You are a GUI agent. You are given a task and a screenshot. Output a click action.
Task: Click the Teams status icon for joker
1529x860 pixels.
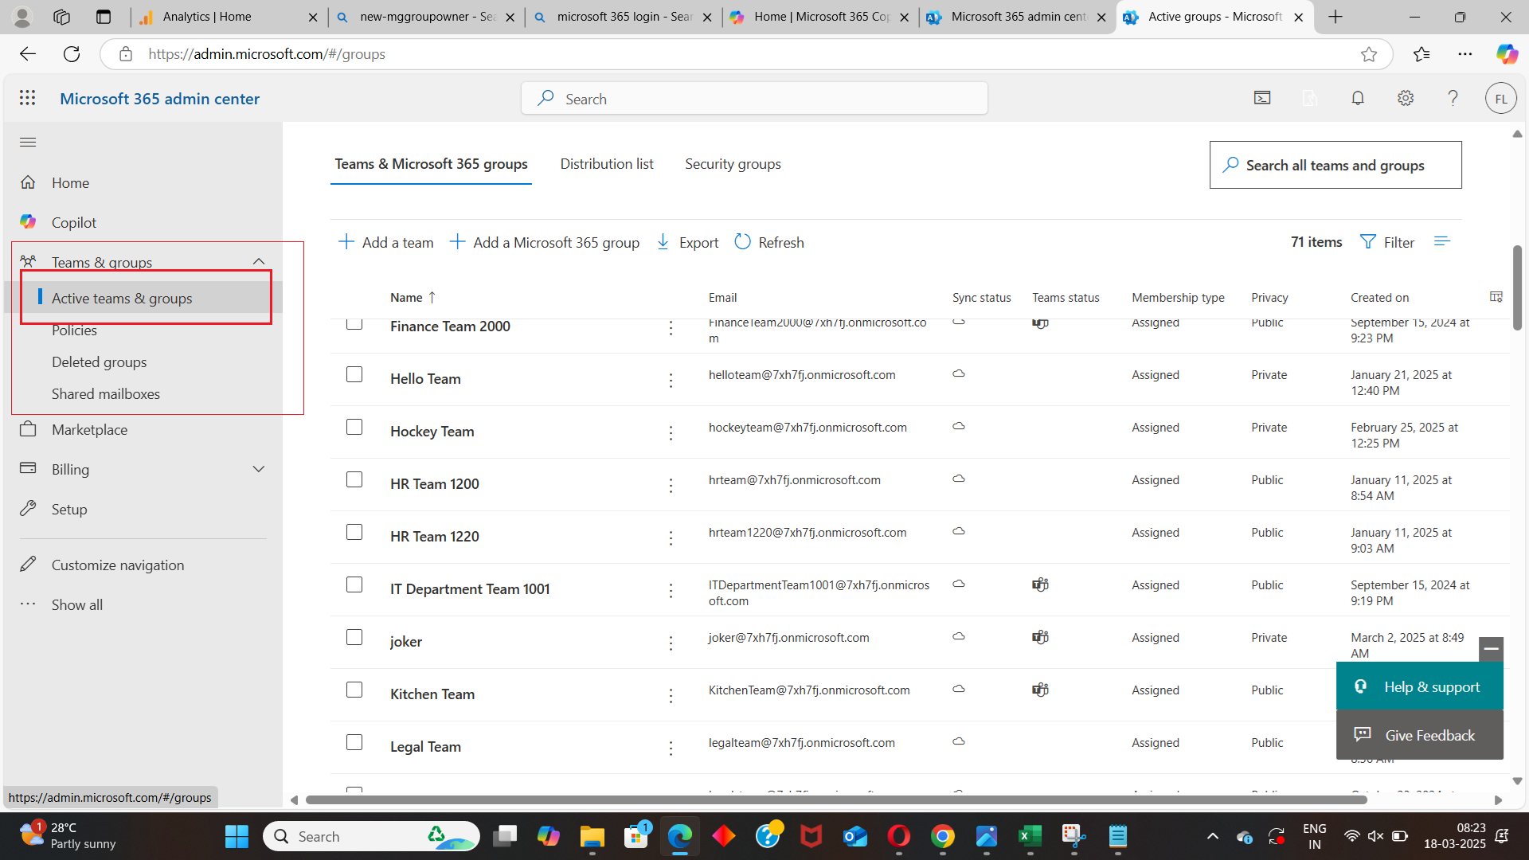tap(1040, 637)
